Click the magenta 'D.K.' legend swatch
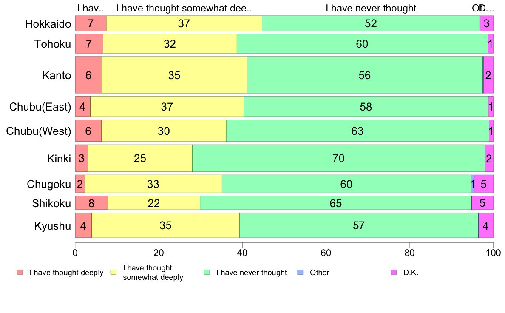 tap(394, 272)
